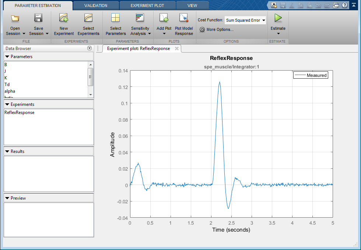Click the Copy icon in quick access bar

[301, 5]
